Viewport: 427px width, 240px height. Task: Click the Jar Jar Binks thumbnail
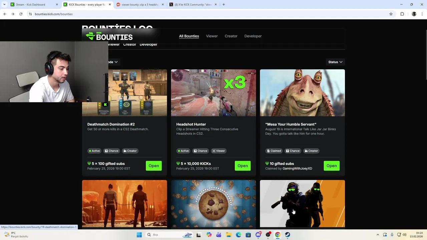[x=302, y=93]
